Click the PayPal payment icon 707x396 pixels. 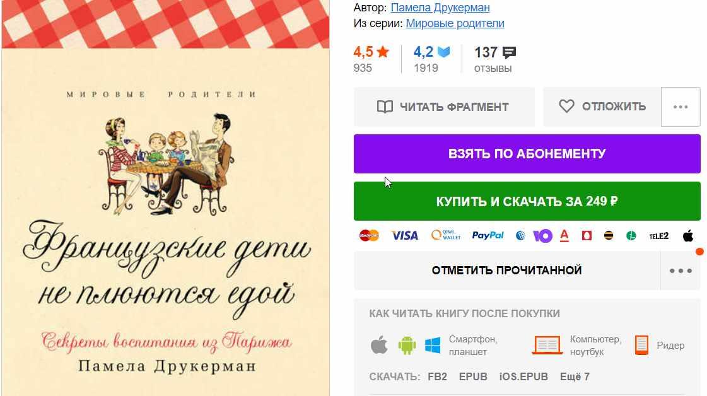(x=488, y=235)
